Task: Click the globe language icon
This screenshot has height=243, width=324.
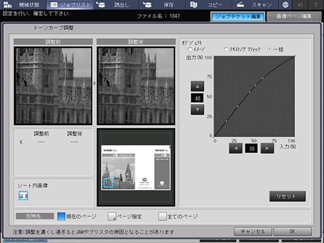Action: (x=285, y=4)
